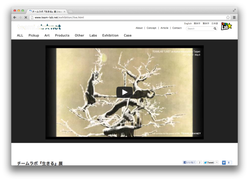
Task: Open the teamLab.net logo home link
Action: pyautogui.click(x=39, y=27)
